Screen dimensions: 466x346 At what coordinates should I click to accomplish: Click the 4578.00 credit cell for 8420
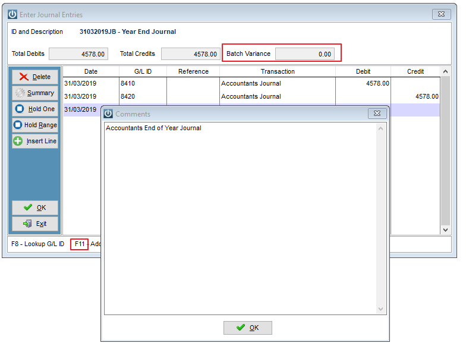[415, 96]
